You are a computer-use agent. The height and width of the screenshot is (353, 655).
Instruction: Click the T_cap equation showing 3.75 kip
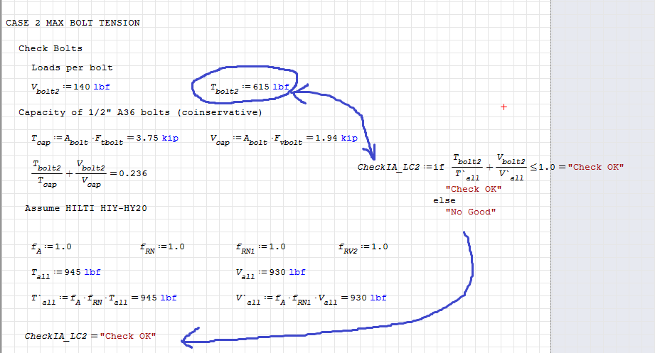105,139
